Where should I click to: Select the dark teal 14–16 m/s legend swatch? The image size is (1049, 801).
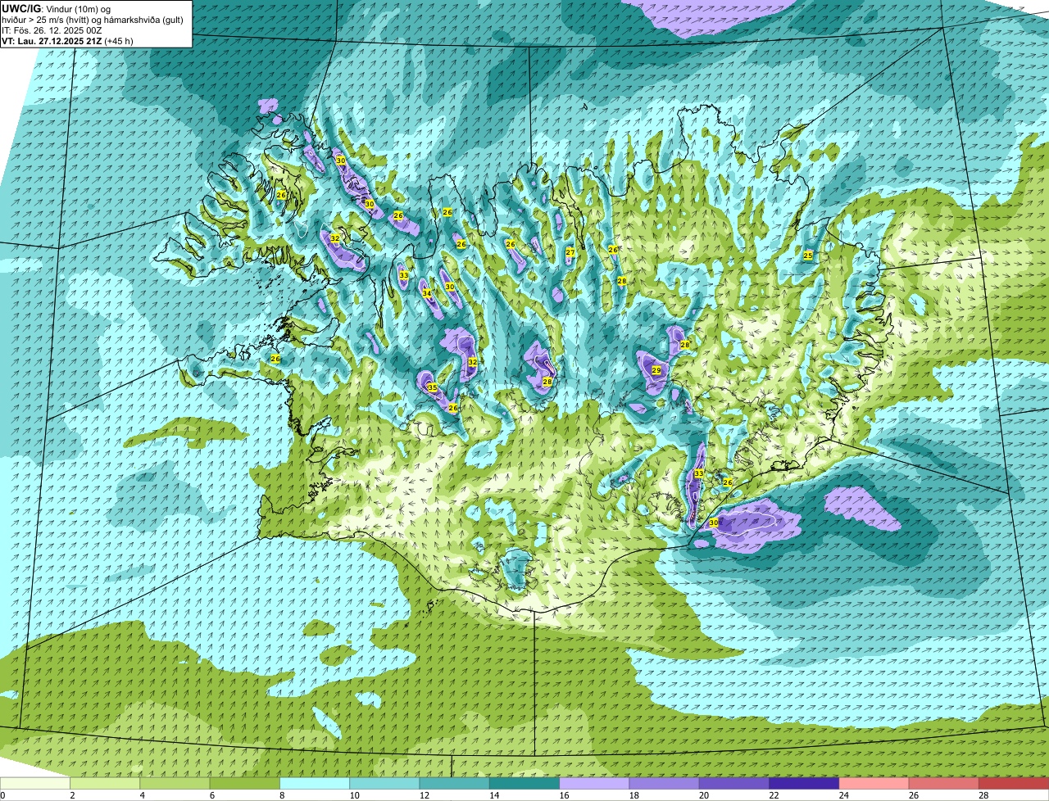524,783
